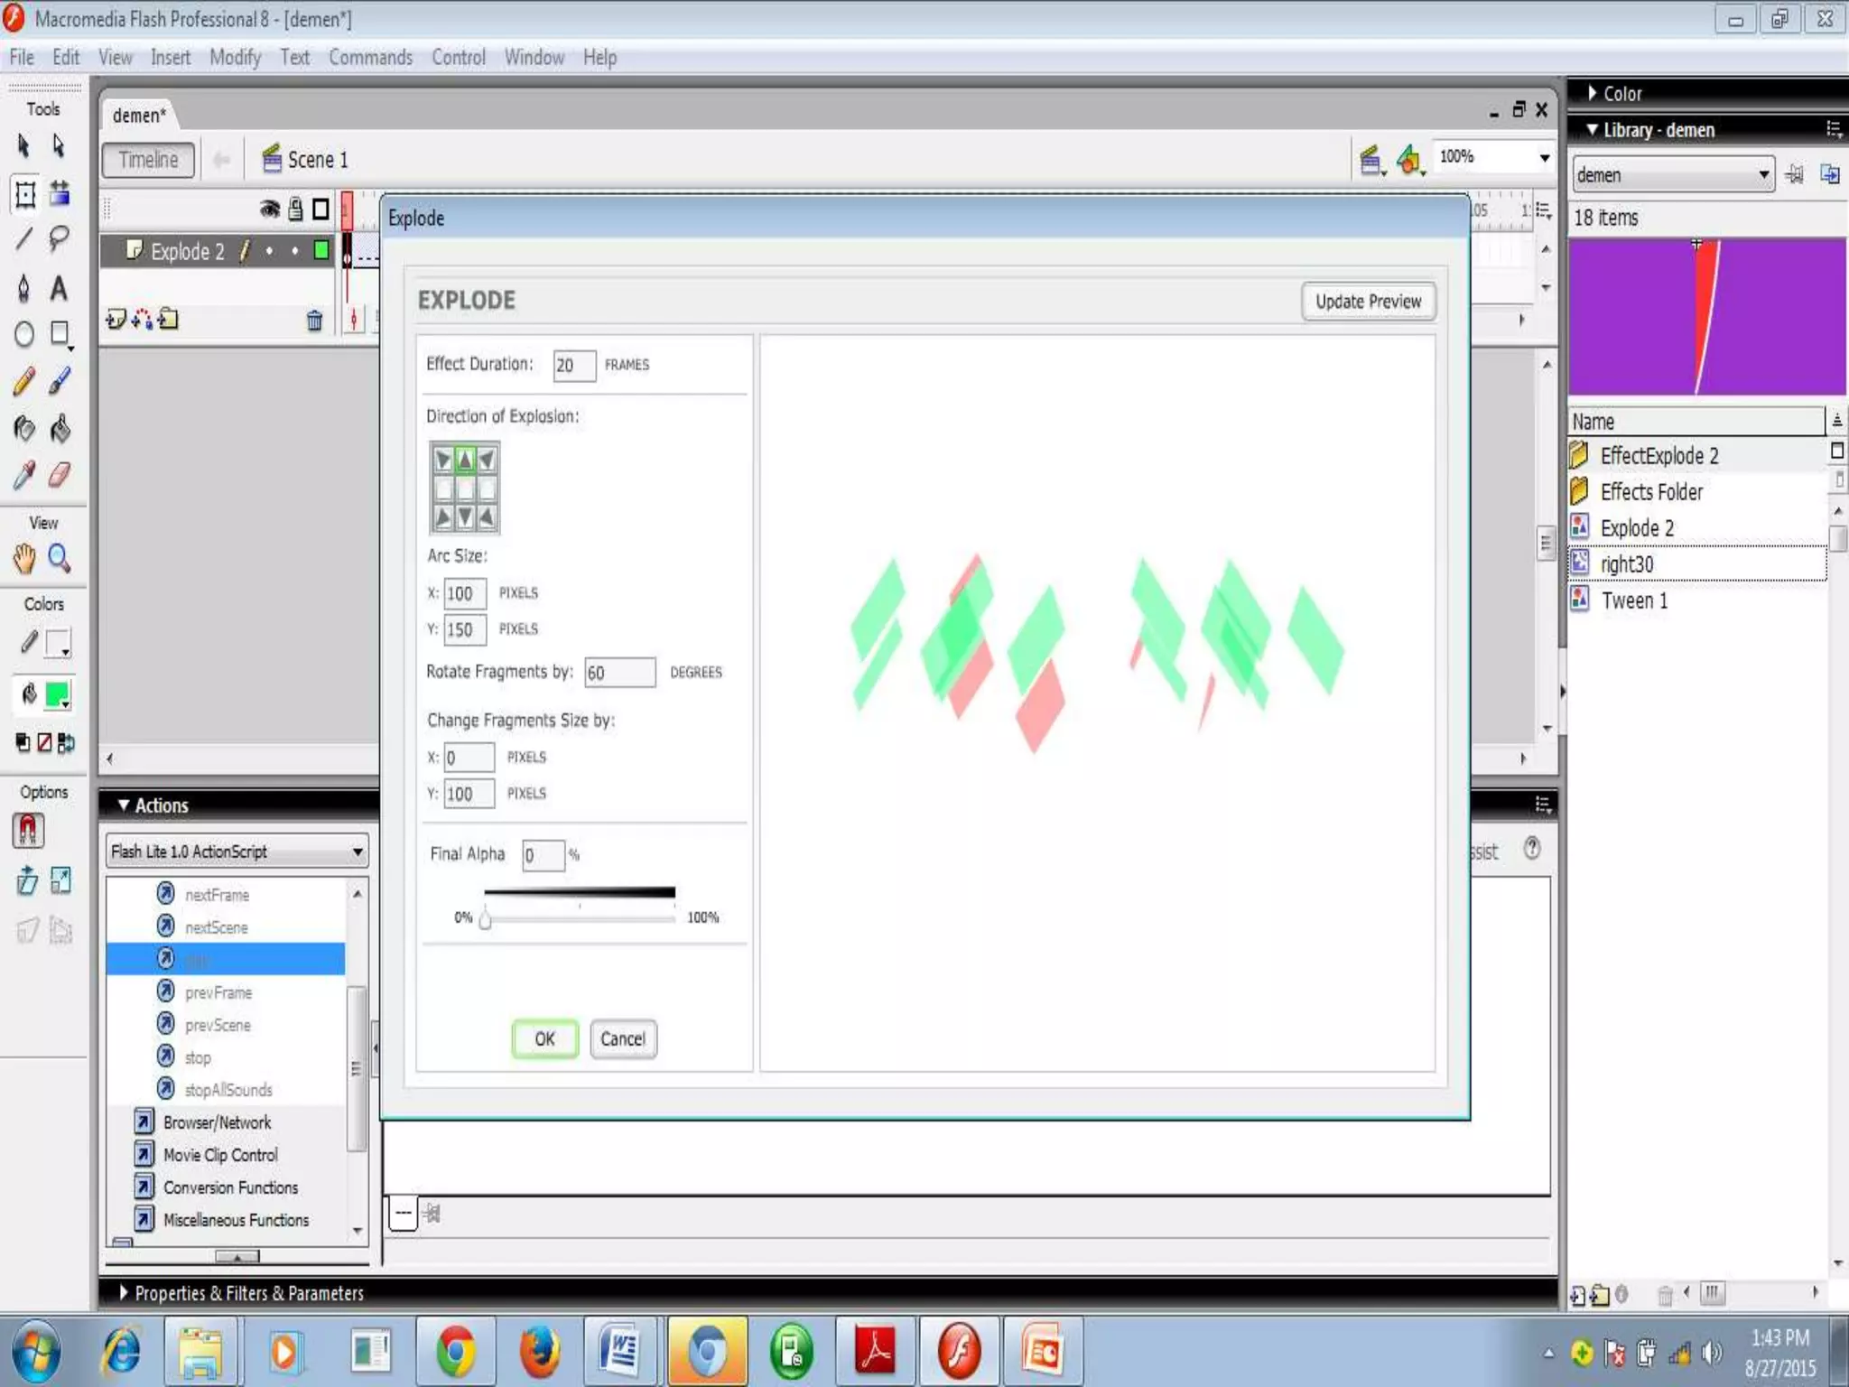Select the Text tool

[59, 288]
